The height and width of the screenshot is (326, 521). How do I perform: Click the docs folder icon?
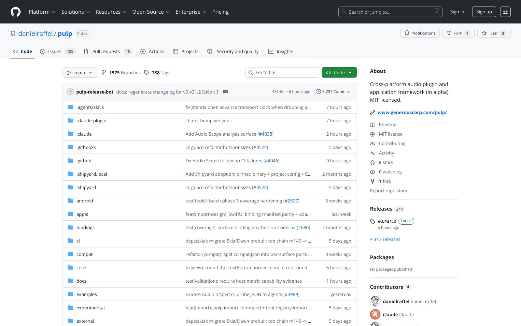coord(71,281)
